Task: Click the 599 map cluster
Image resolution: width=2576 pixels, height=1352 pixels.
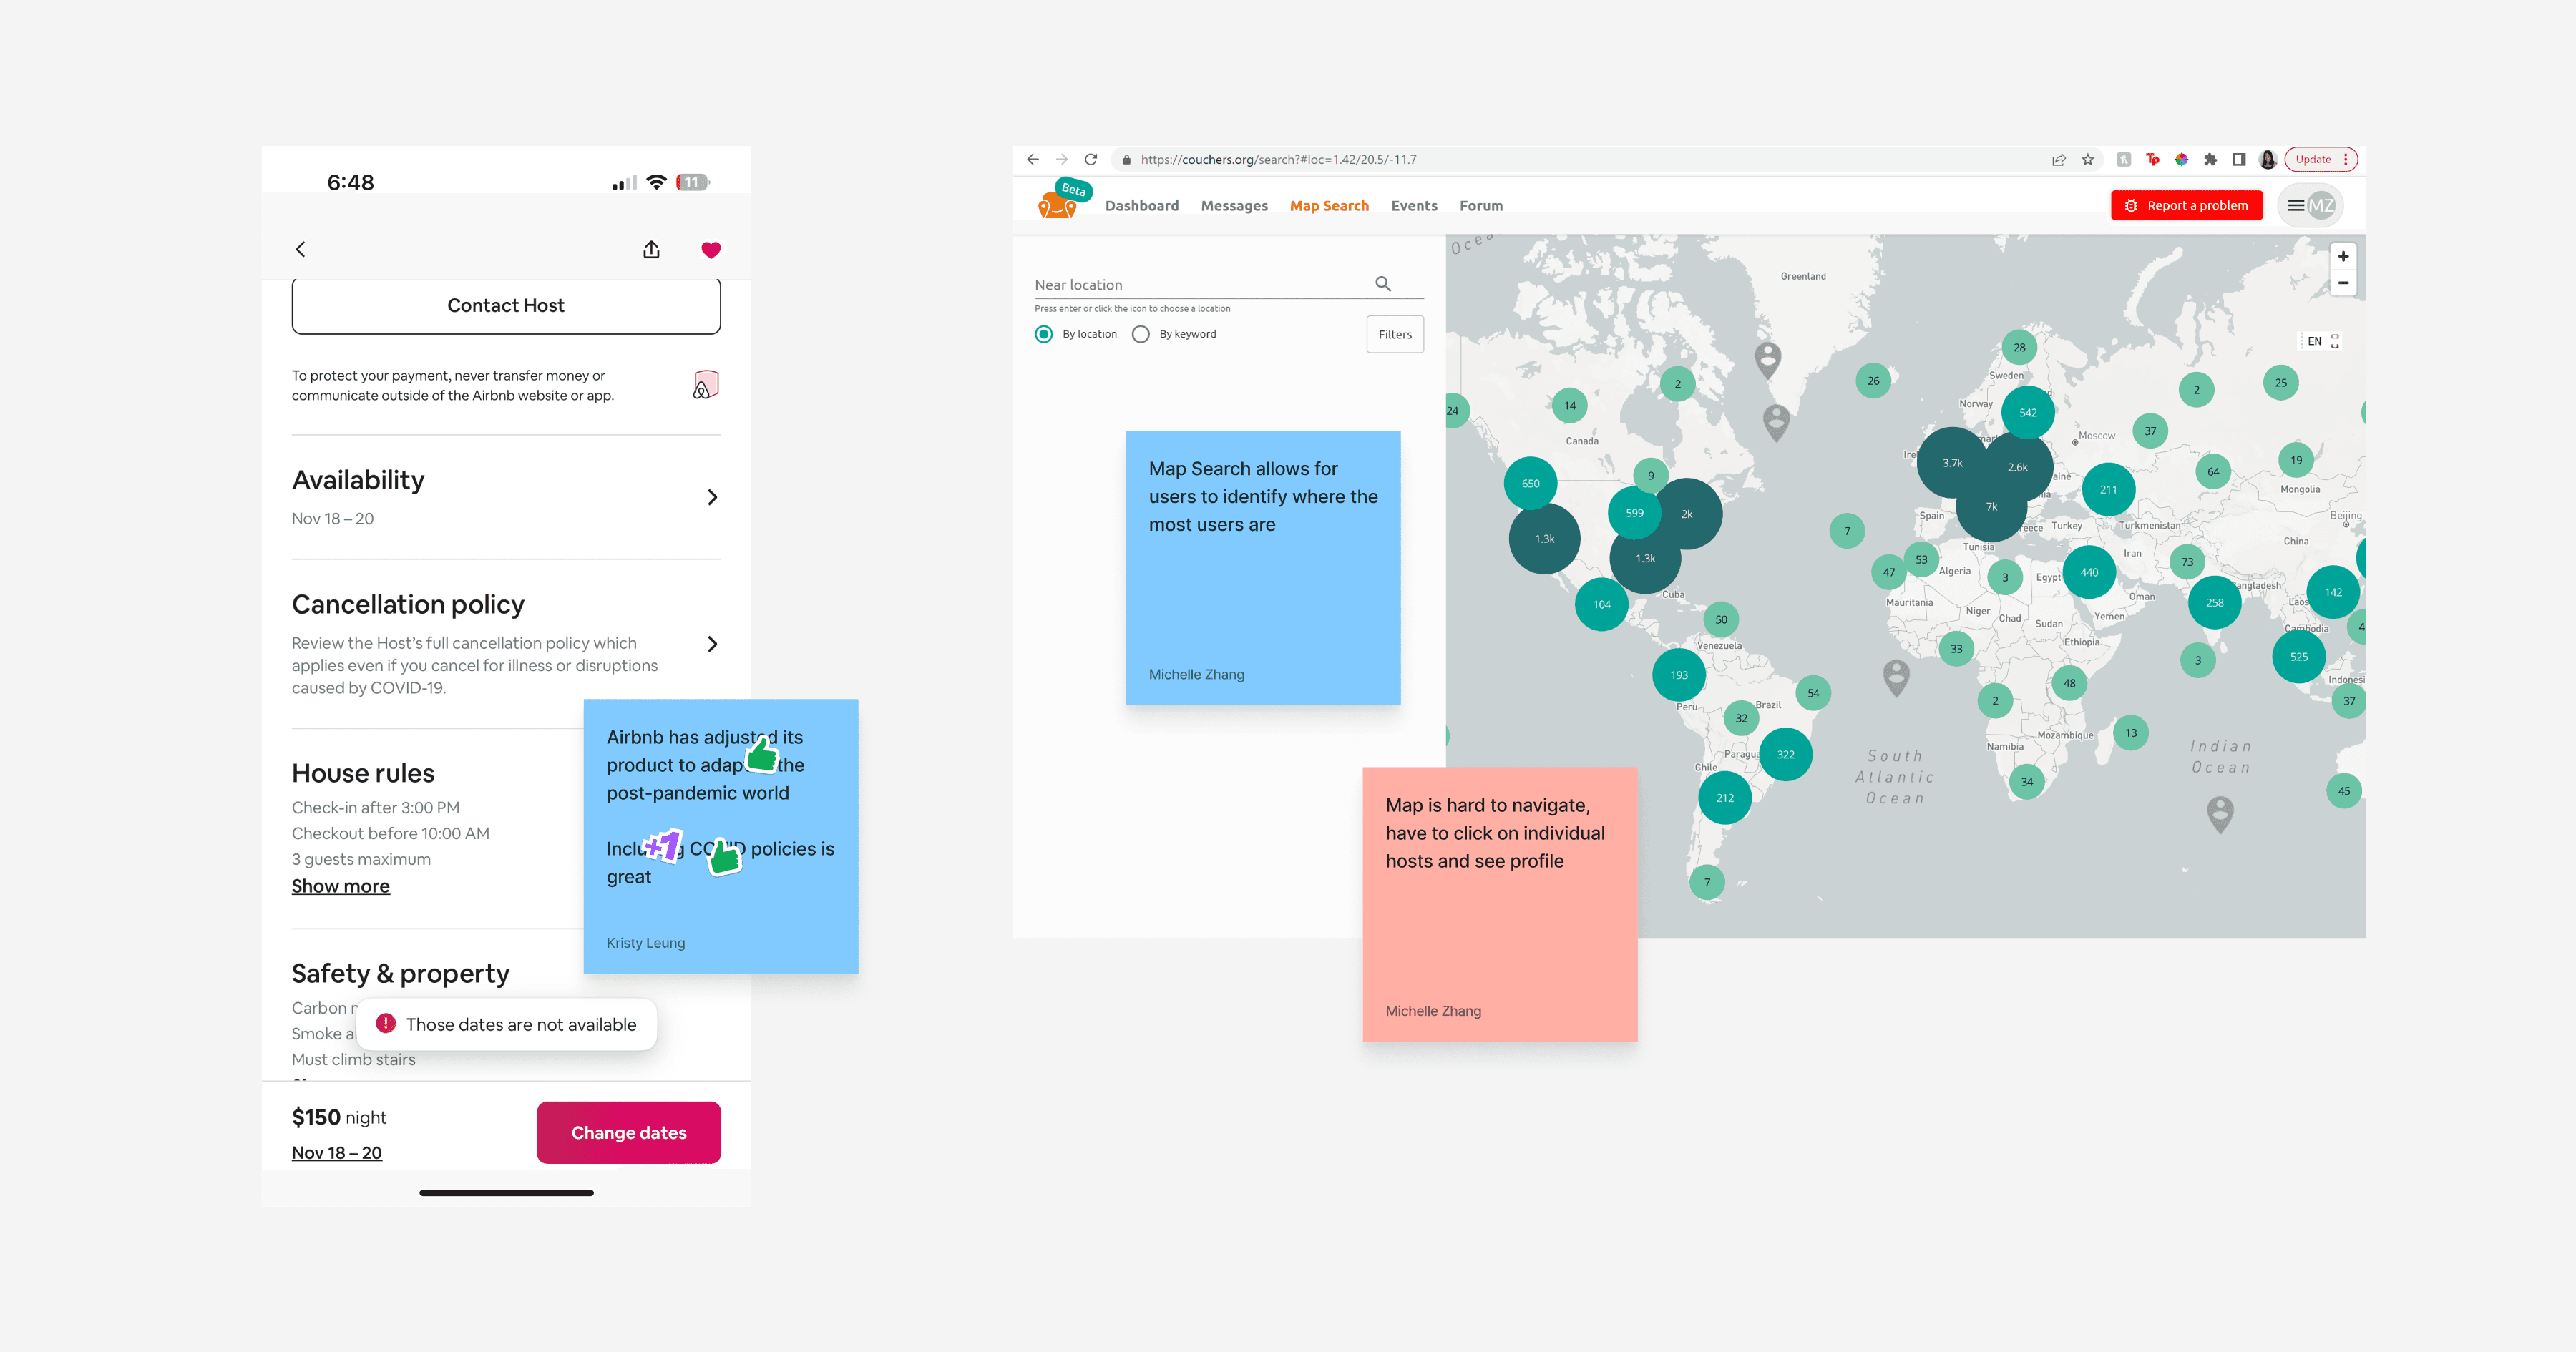Action: coord(1634,513)
